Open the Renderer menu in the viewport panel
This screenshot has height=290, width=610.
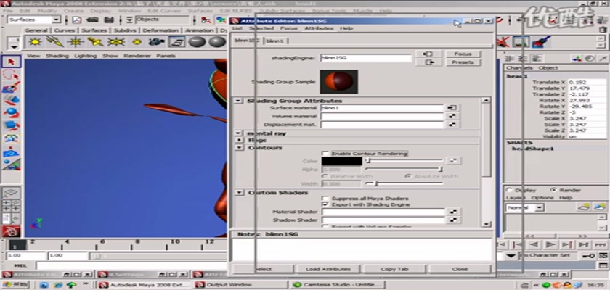tap(137, 56)
